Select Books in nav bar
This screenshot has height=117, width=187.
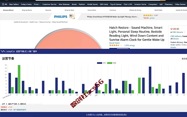[74, 4]
